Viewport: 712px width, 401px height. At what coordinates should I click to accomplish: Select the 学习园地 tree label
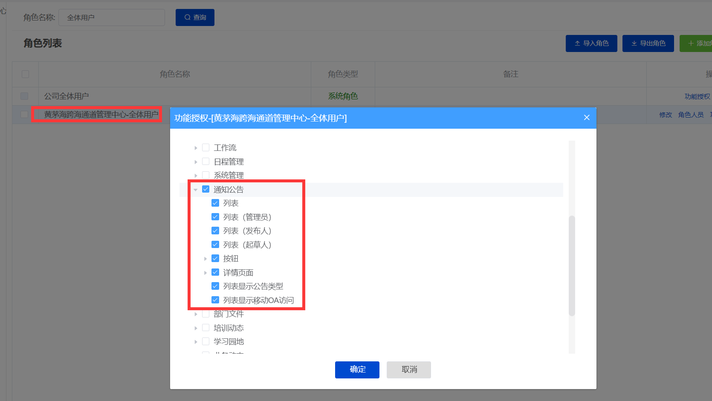(229, 341)
